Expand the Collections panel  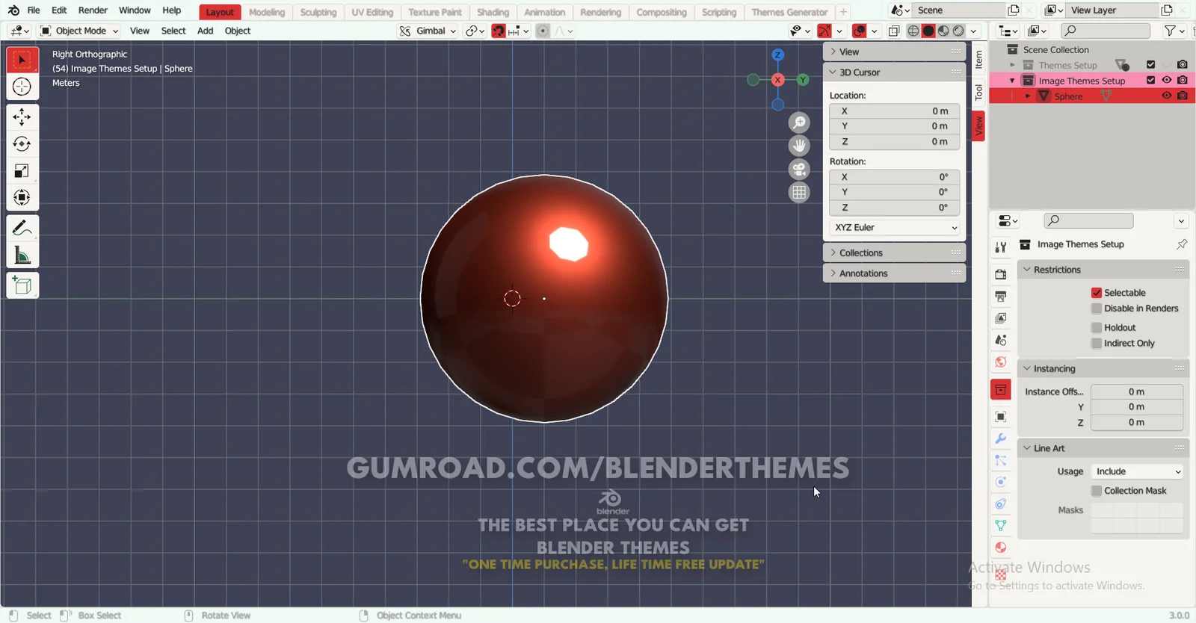tap(895, 252)
